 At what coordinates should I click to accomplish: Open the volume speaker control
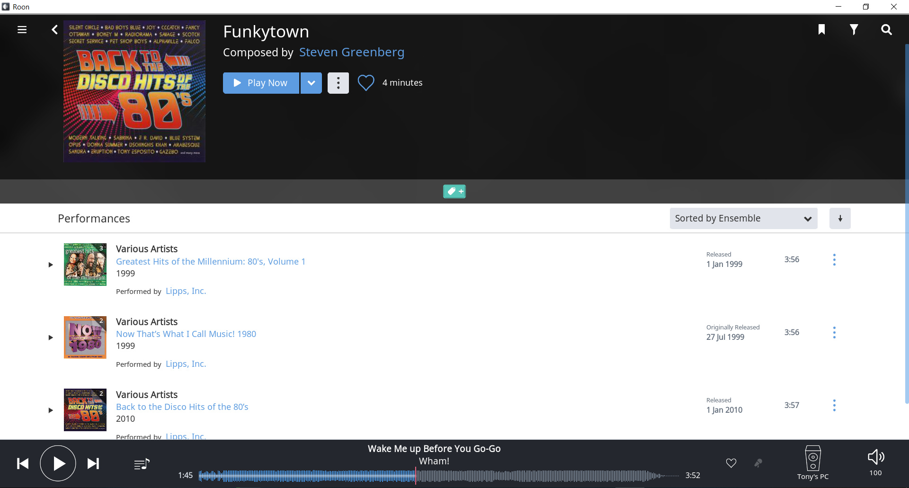(x=876, y=457)
